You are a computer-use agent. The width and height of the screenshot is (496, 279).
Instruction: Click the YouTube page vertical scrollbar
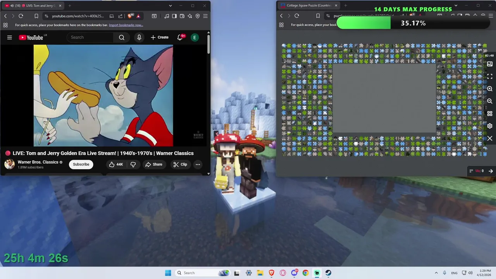pyautogui.click(x=208, y=45)
